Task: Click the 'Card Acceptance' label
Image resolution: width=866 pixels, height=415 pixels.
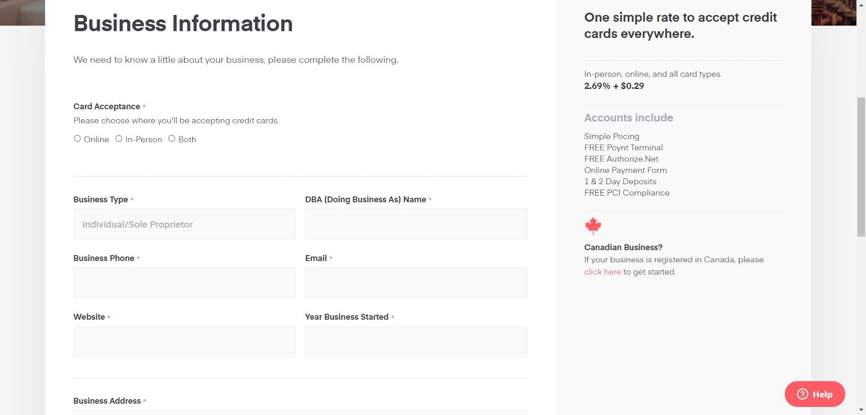Action: coord(107,107)
